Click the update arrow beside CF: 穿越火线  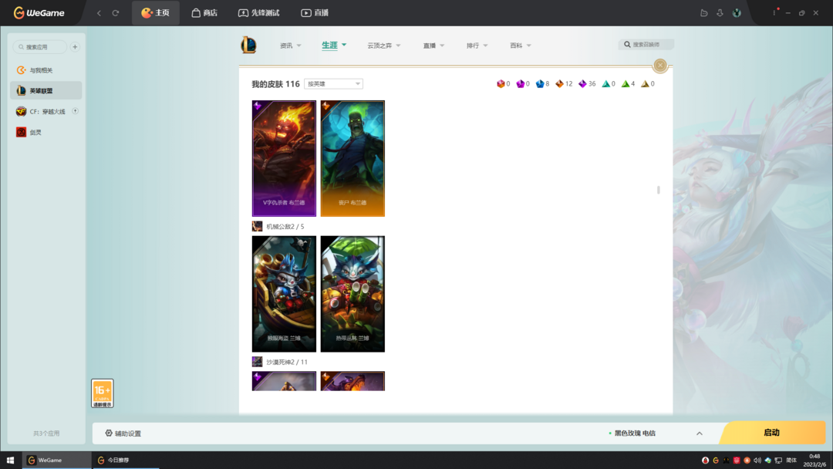(x=76, y=111)
